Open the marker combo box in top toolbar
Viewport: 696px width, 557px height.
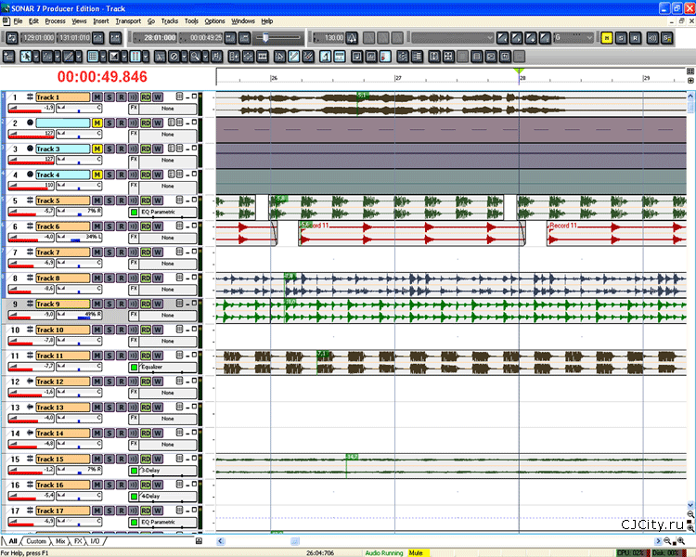pos(452,38)
